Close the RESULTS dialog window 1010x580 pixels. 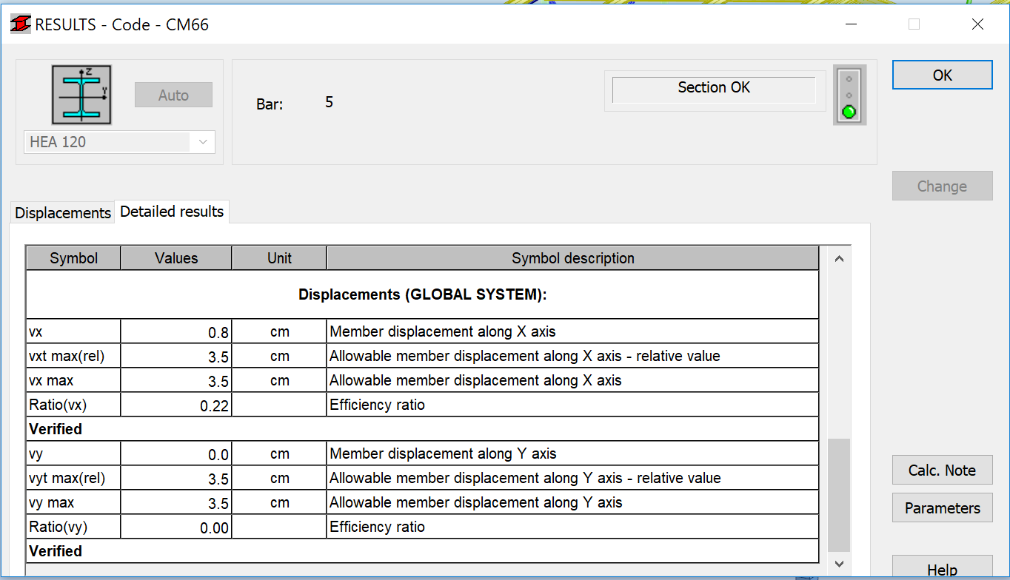pyautogui.click(x=977, y=24)
